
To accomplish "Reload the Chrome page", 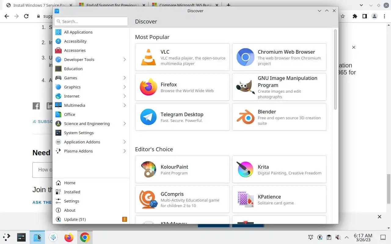I will (x=26, y=16).
